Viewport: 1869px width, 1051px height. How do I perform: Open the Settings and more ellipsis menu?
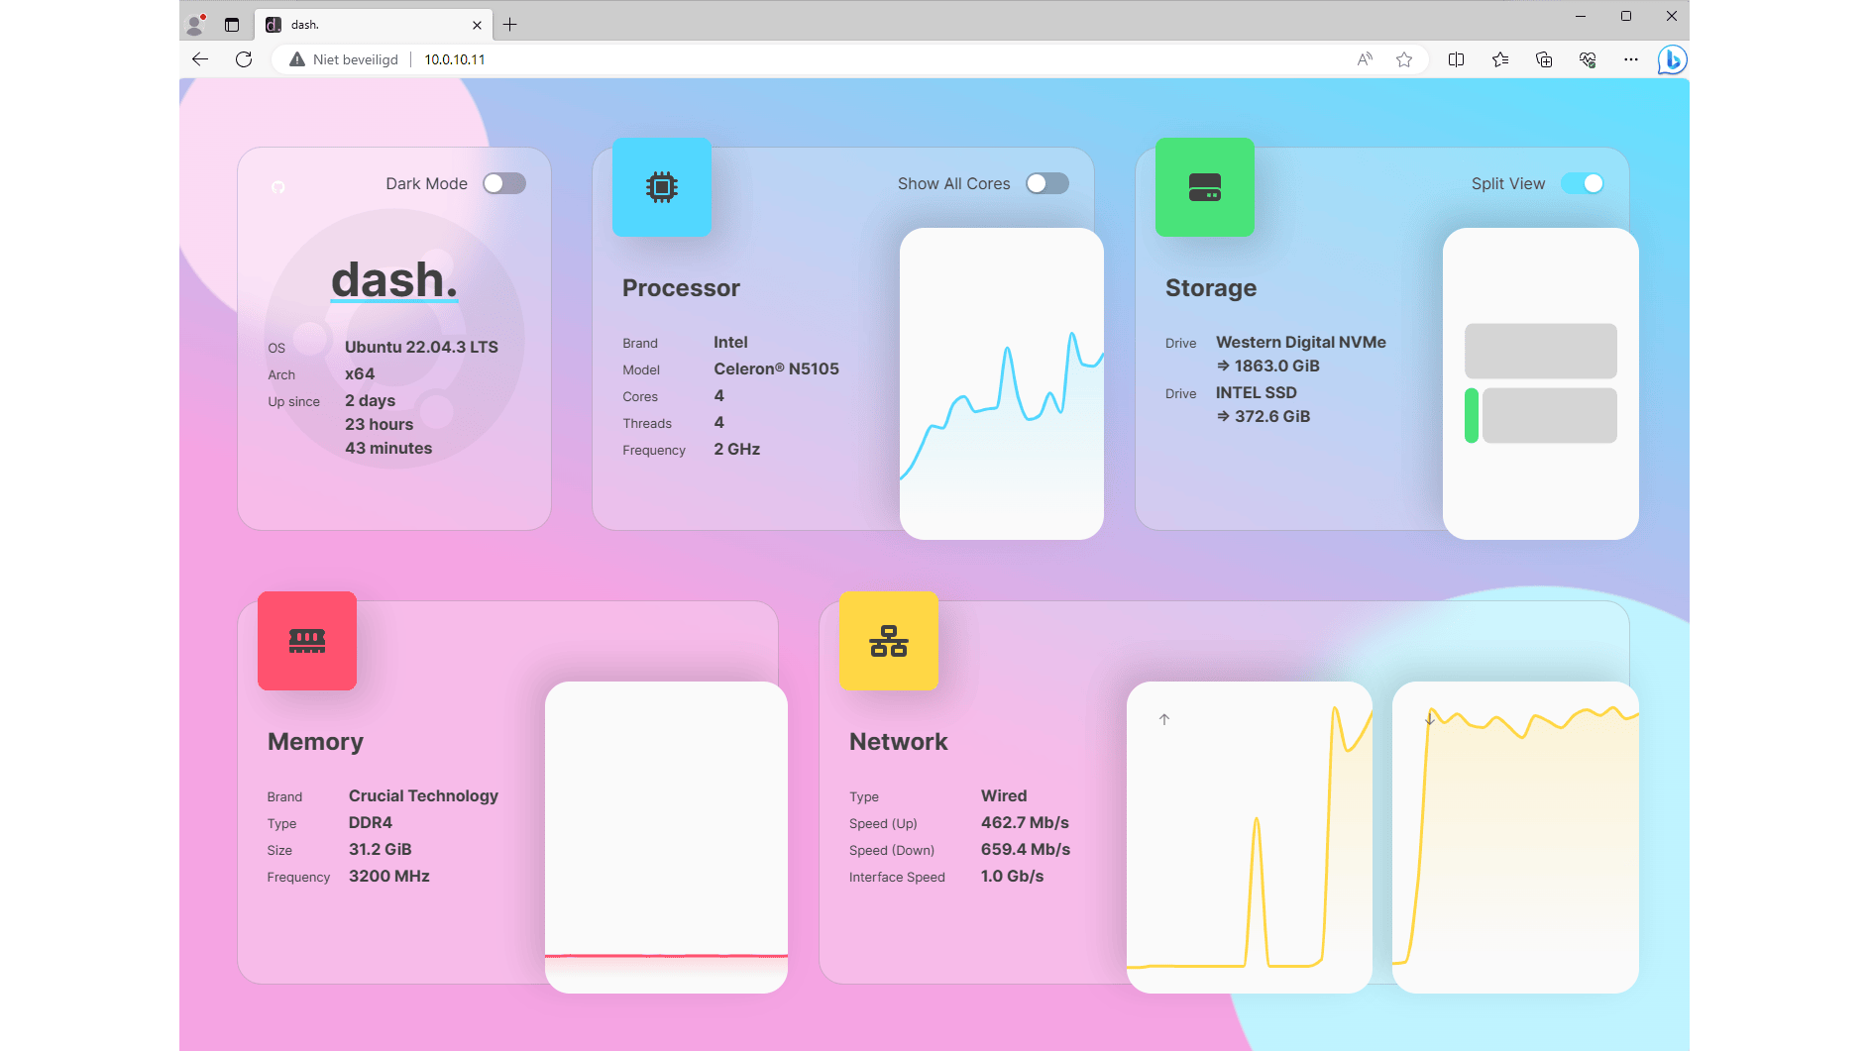click(x=1630, y=59)
